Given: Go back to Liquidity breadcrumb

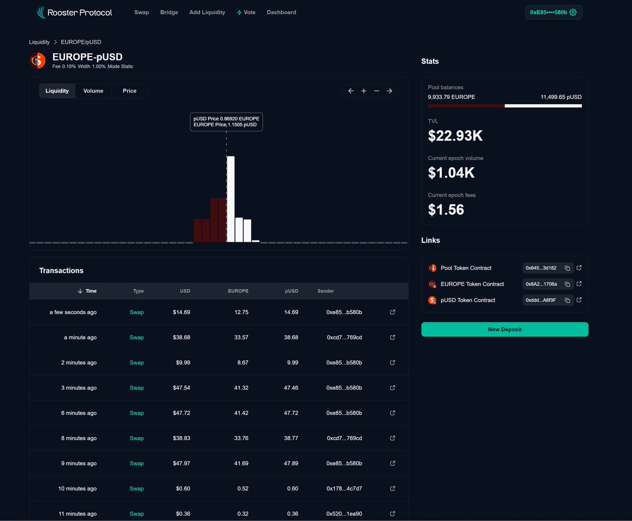Looking at the screenshot, I should tap(39, 42).
